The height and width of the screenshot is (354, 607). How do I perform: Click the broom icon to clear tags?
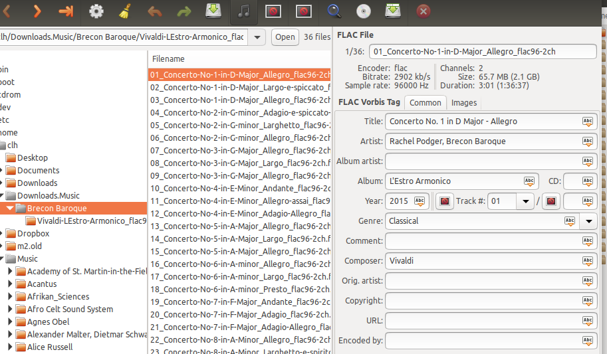point(124,11)
